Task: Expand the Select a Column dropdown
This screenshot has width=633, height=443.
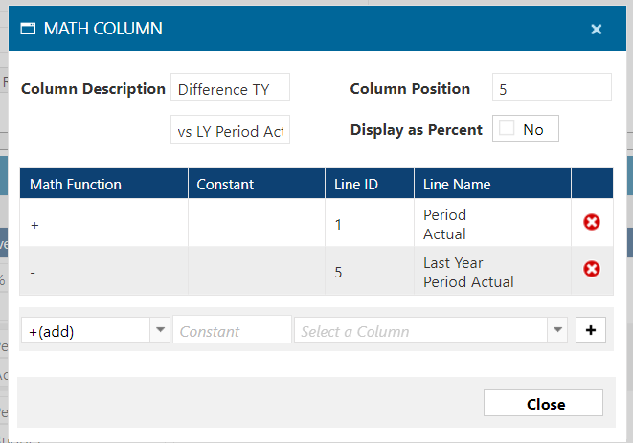Action: click(557, 331)
